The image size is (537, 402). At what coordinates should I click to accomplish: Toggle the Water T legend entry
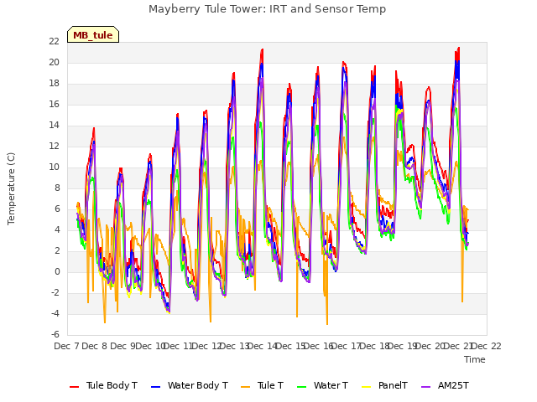click(322, 385)
